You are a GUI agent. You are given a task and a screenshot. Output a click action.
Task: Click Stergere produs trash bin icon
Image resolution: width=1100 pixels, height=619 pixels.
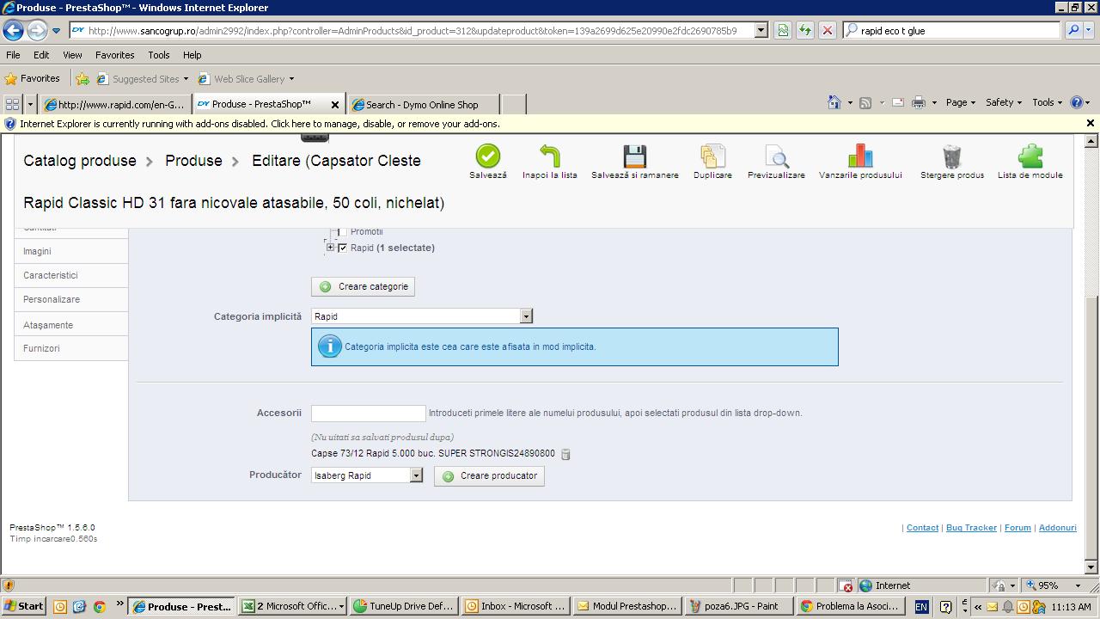(x=952, y=156)
